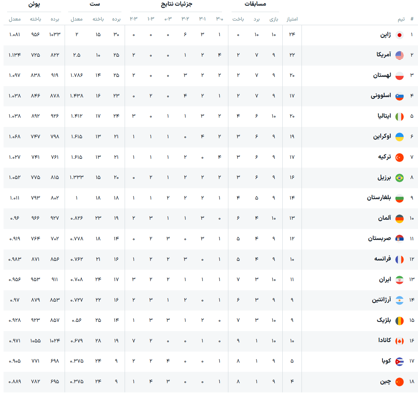Select the جزئیات نتایج group header

tap(177, 4)
